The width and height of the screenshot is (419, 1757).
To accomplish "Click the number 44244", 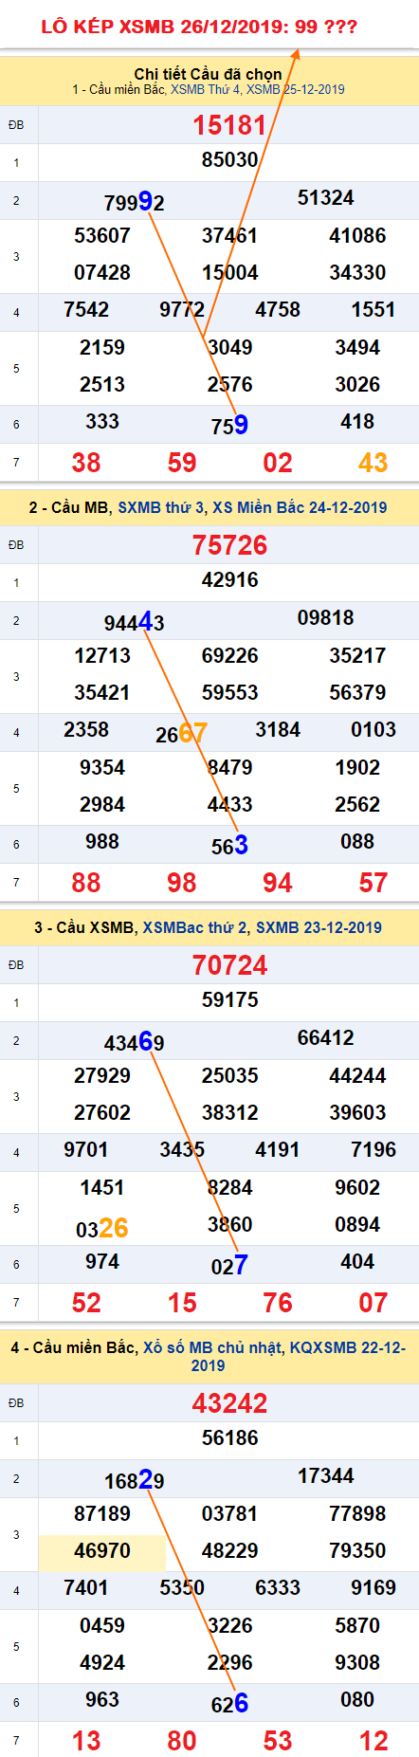I will pyautogui.click(x=357, y=1075).
